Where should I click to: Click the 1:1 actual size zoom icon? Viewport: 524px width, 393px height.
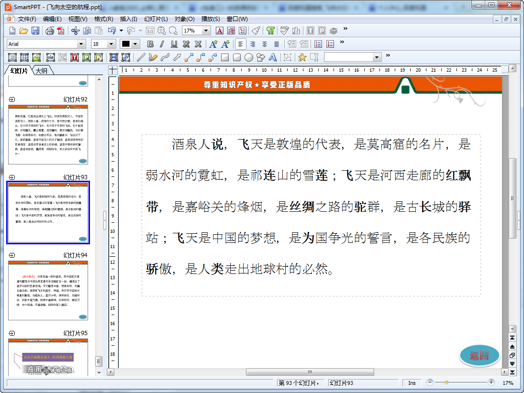coord(150,31)
